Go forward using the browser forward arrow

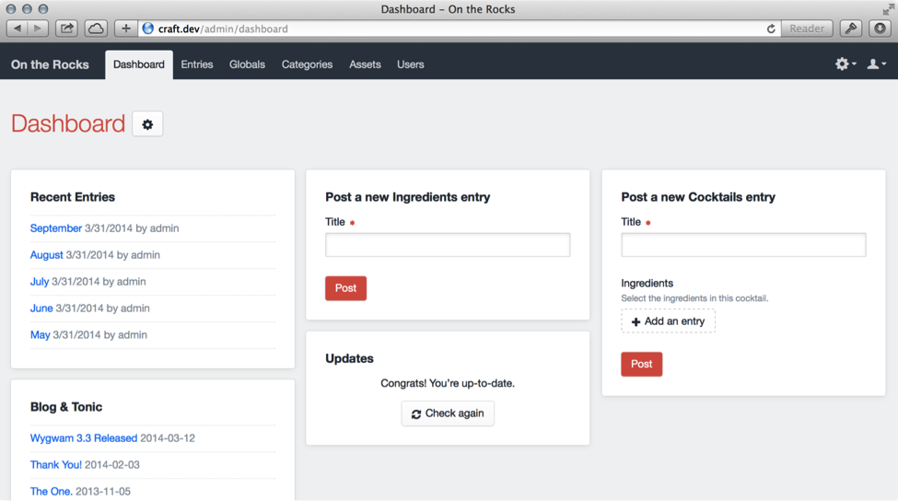point(38,28)
